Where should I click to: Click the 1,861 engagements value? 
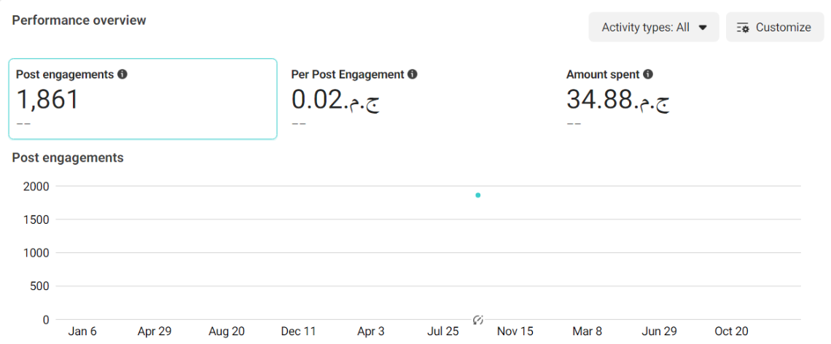(47, 99)
